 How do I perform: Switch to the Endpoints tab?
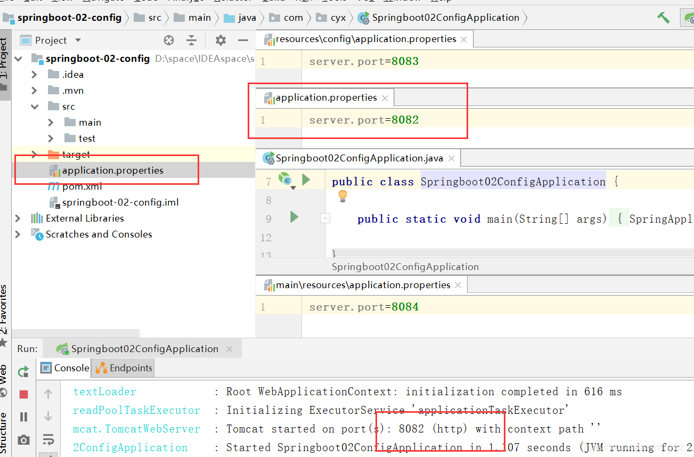coord(124,368)
